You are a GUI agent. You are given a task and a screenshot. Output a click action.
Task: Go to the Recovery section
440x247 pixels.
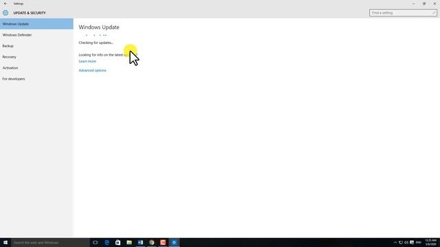click(36, 57)
